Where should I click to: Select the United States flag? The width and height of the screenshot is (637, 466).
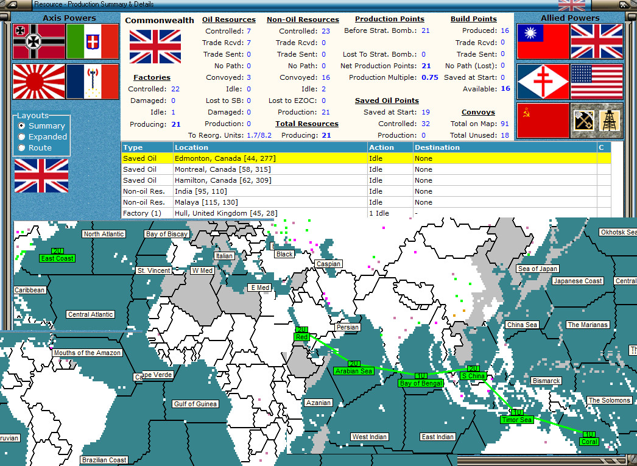[x=597, y=81]
